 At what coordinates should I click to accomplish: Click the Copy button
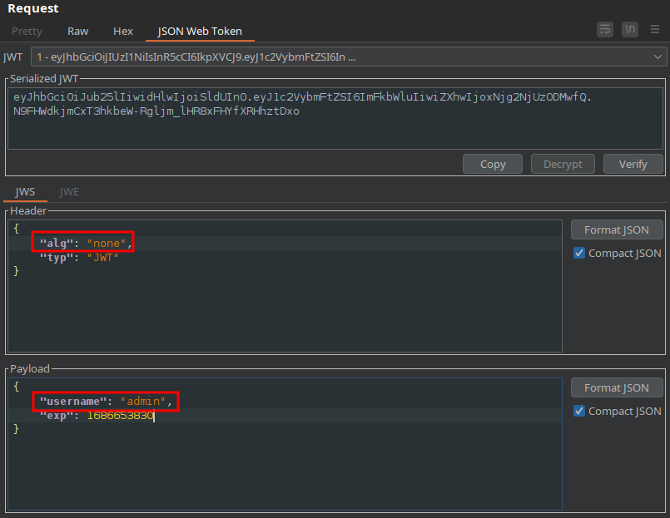[x=493, y=164]
